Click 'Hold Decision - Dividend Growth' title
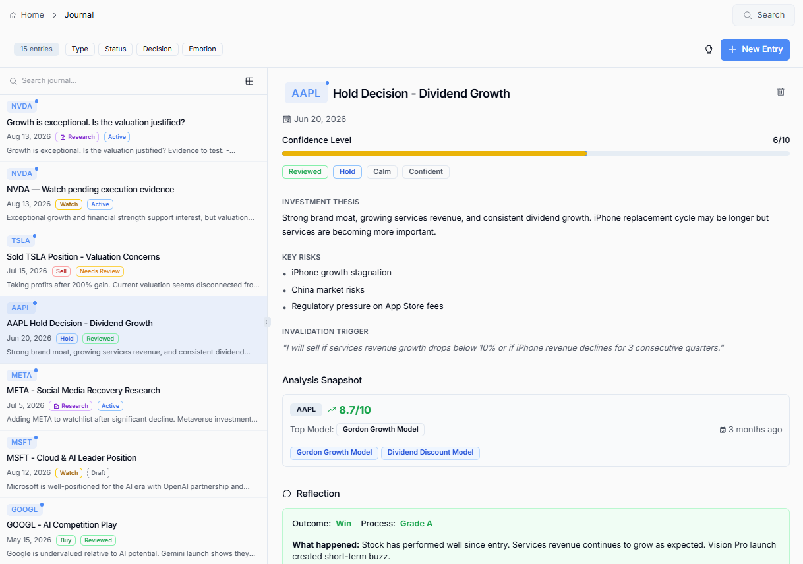The image size is (803, 564). [x=421, y=94]
